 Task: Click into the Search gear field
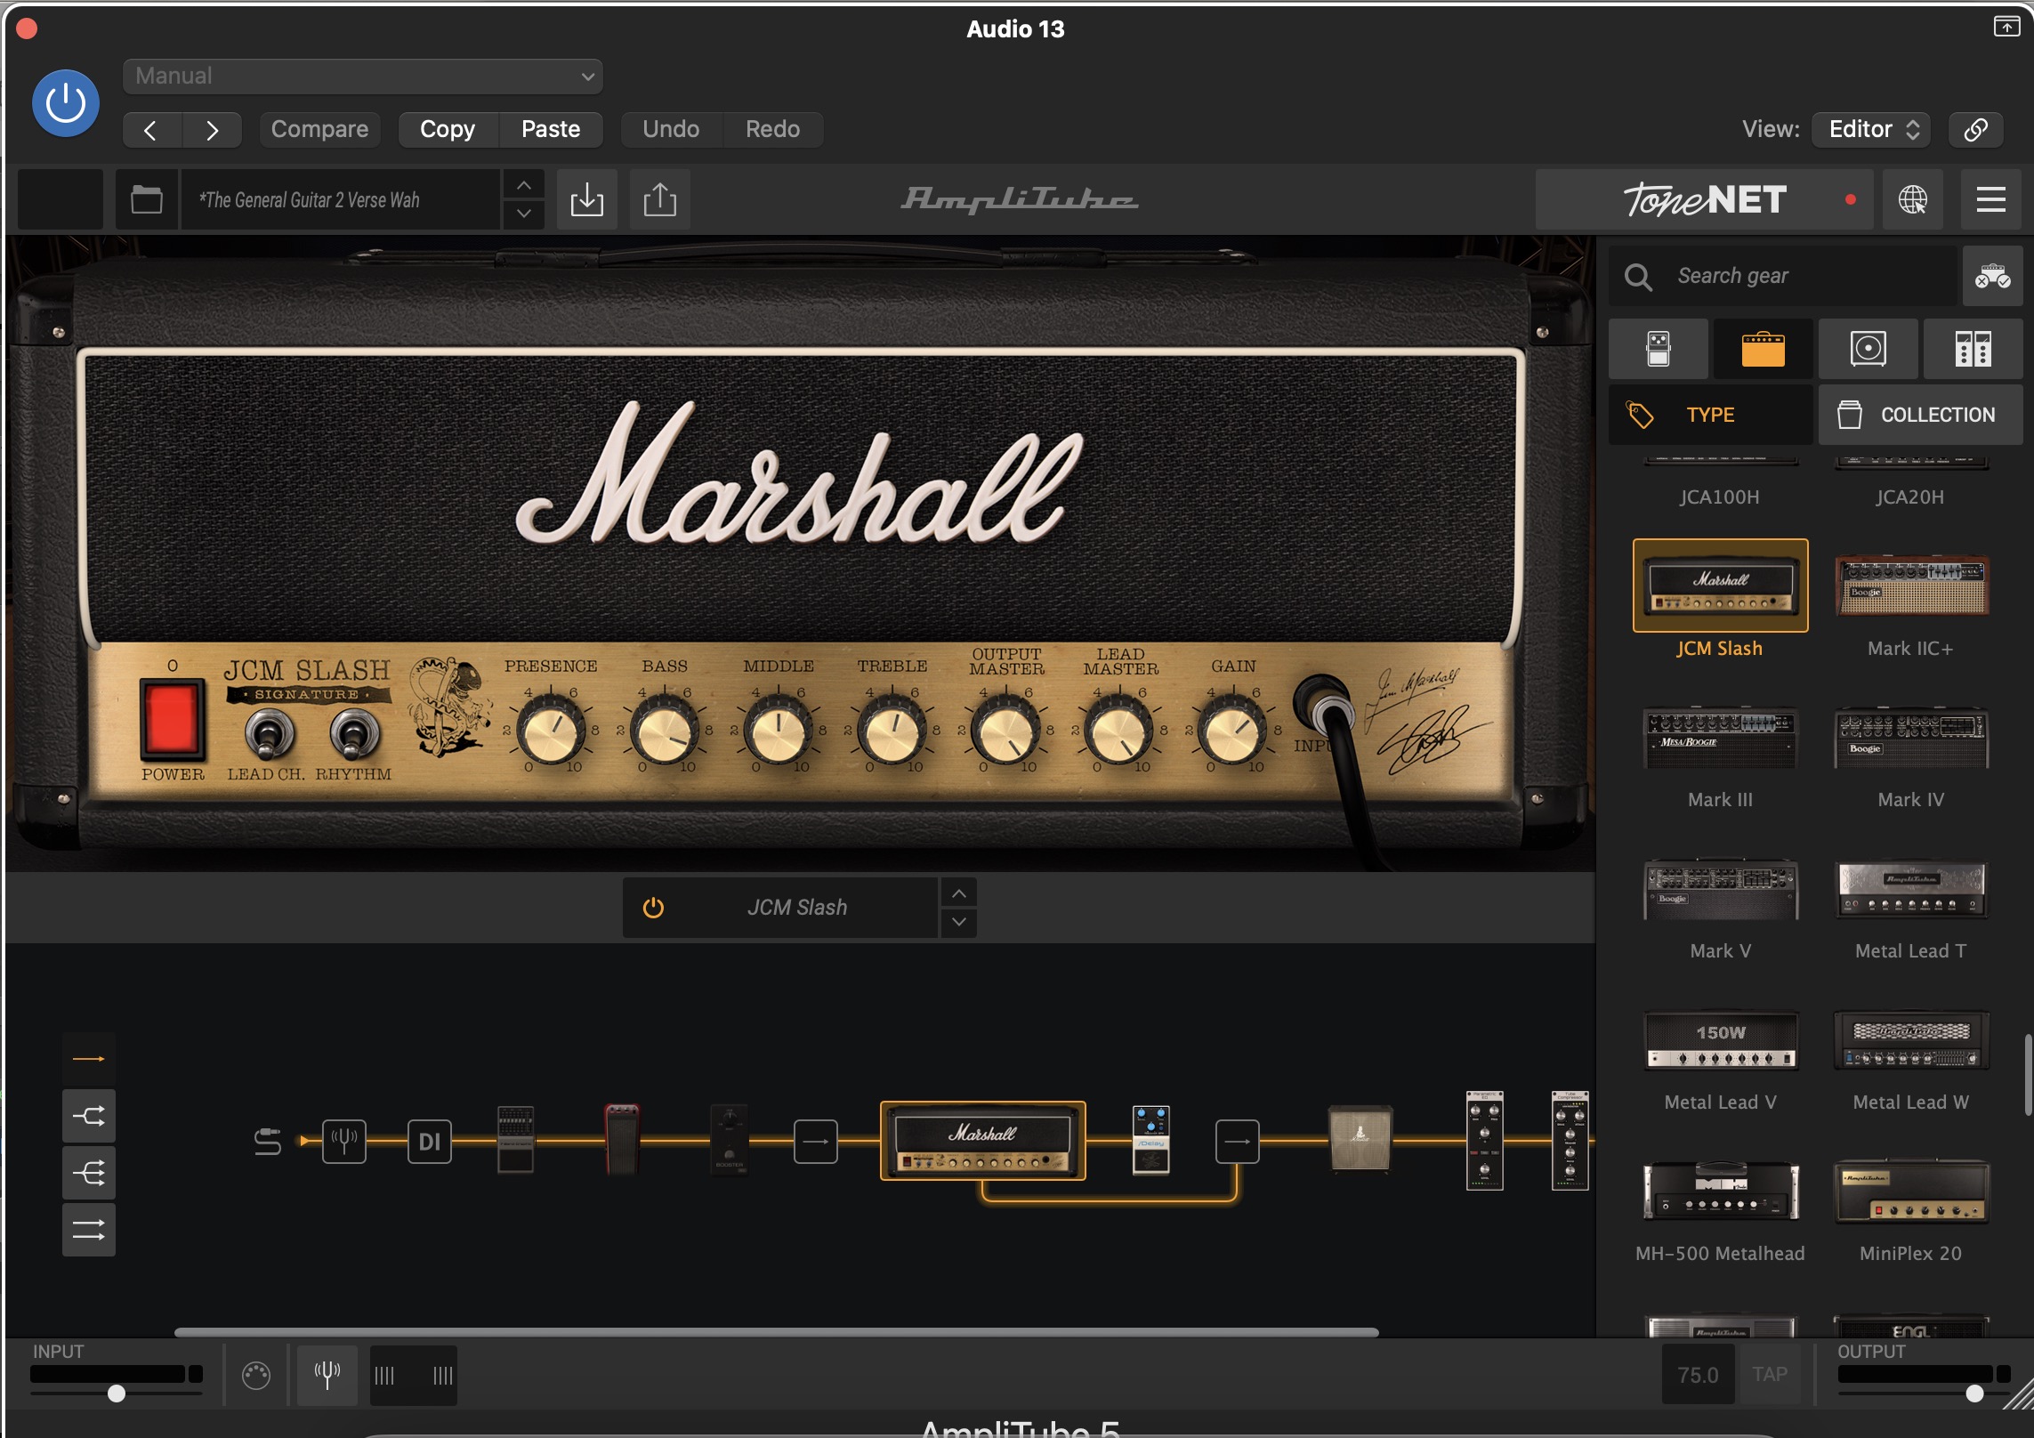[1784, 277]
